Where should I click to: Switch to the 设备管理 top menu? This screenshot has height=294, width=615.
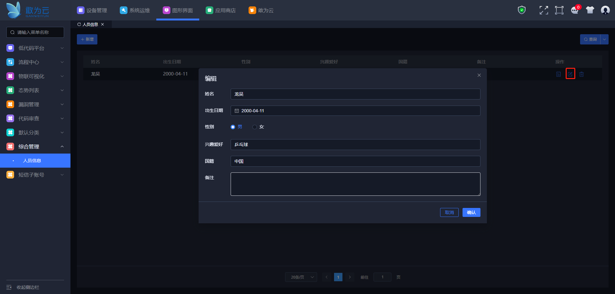pos(92,11)
